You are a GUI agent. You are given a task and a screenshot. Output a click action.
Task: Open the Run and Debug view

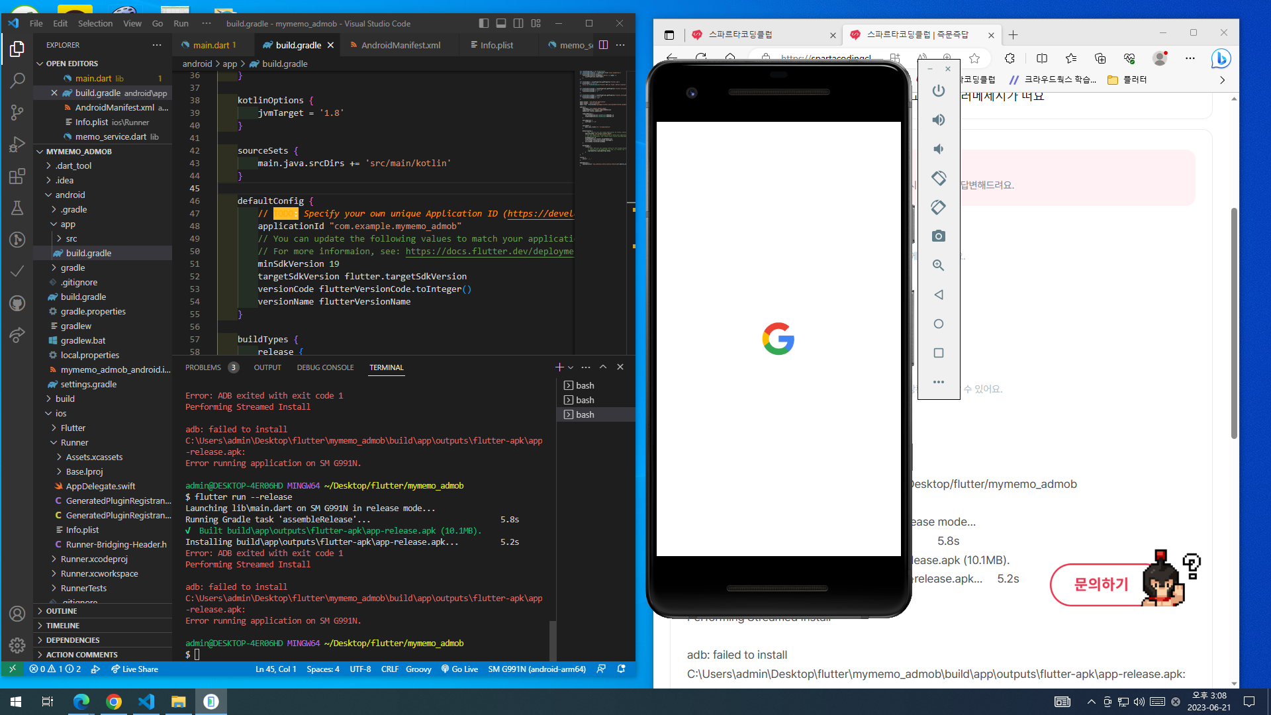coord(17,144)
